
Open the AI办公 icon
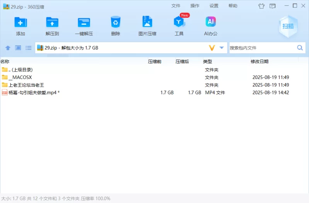[211, 22]
